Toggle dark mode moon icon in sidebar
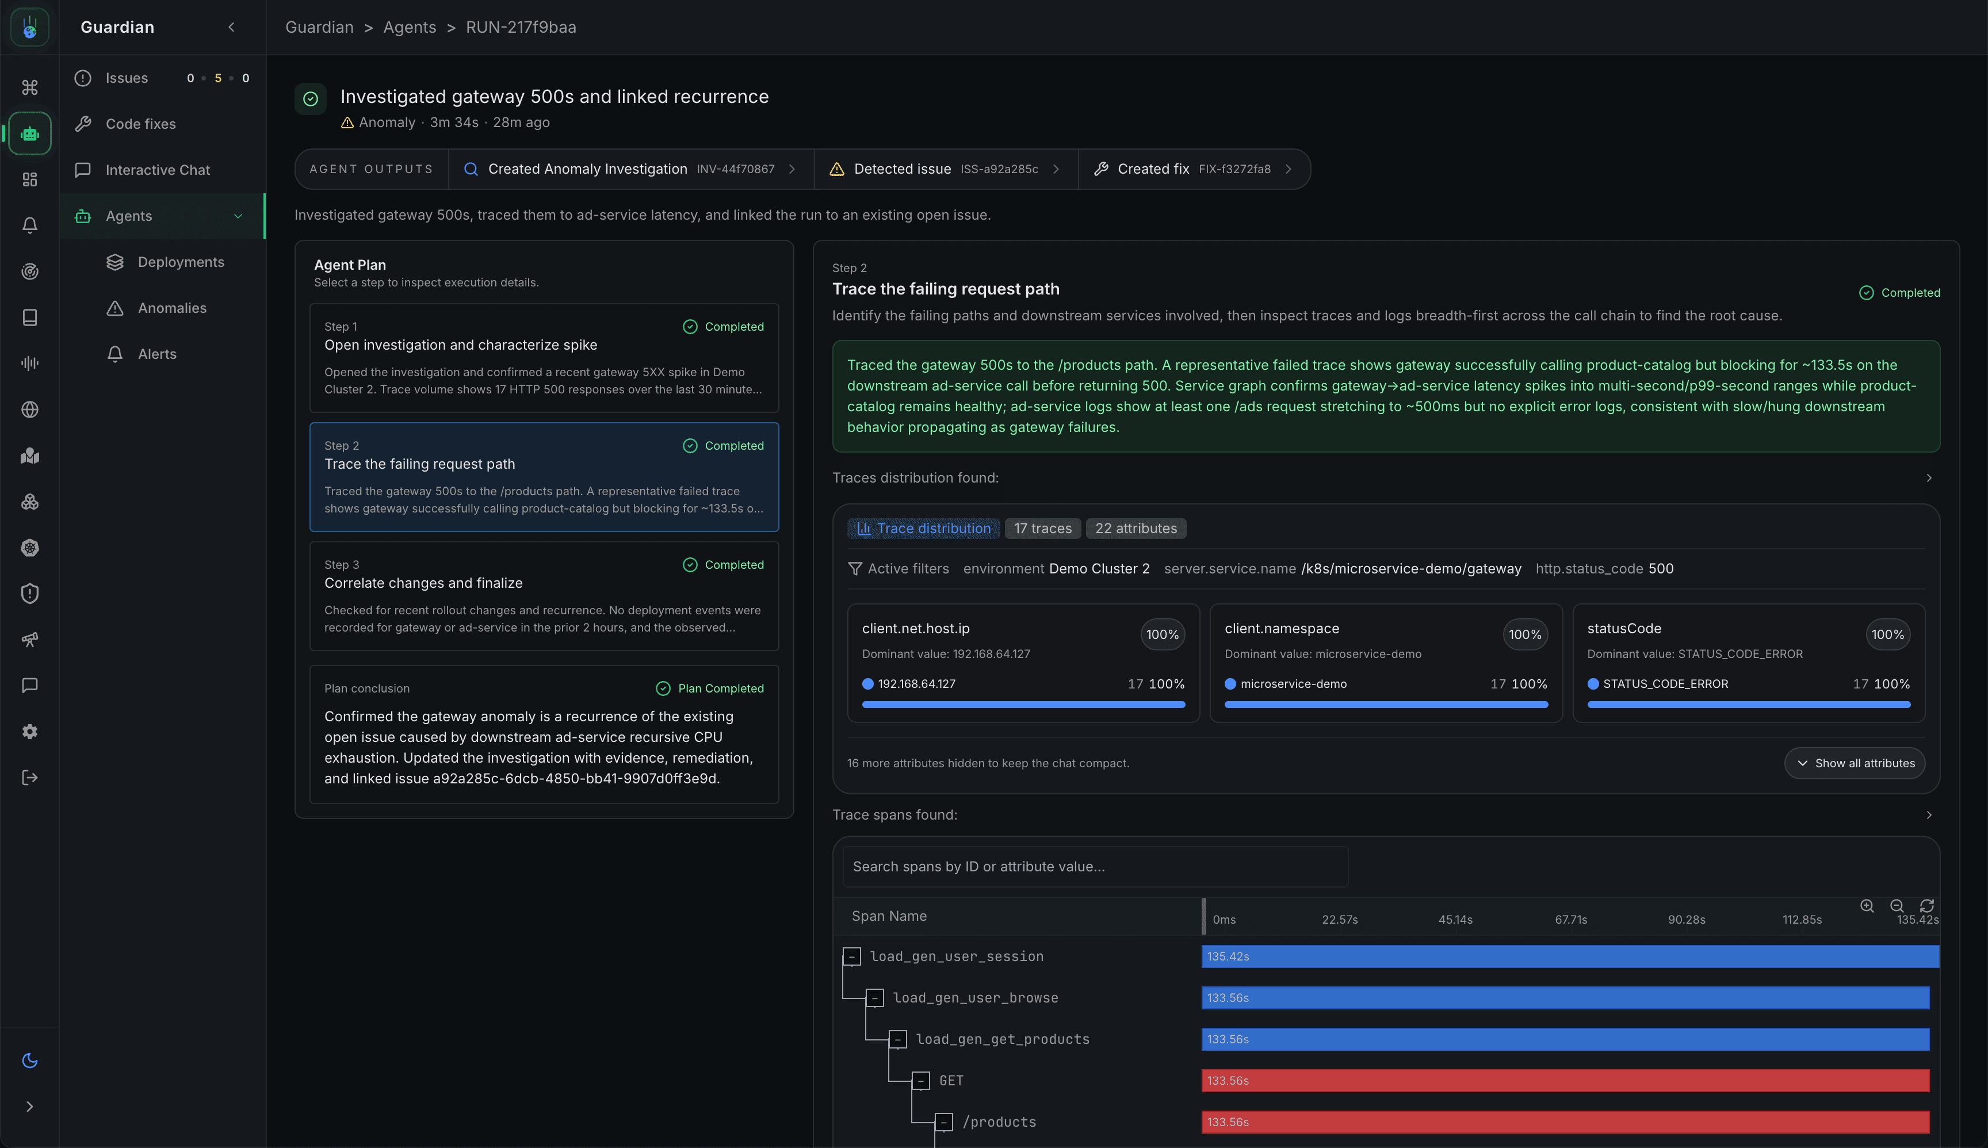This screenshot has height=1148, width=1988. pyautogui.click(x=30, y=1061)
